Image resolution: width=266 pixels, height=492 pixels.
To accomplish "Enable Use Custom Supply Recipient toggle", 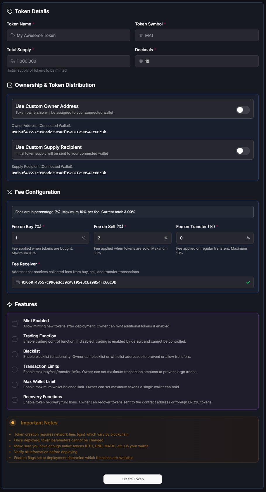I will tap(243, 150).
